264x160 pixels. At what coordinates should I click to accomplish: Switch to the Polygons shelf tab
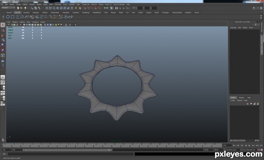tap(36, 12)
